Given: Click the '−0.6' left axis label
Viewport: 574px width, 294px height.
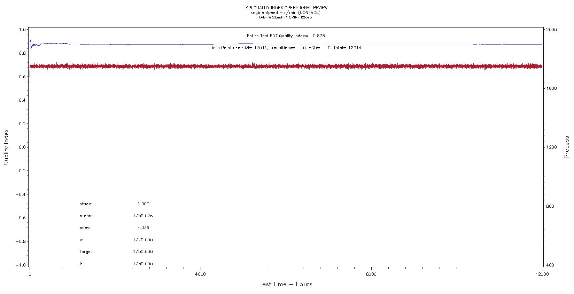Looking at the screenshot, I should (21, 218).
